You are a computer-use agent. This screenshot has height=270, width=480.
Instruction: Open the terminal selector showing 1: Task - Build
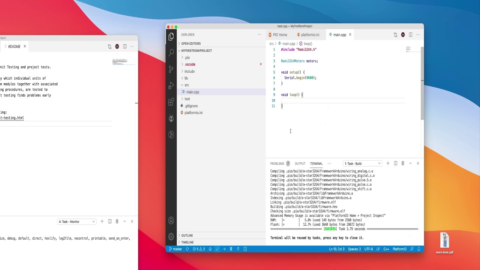[x=363, y=163]
